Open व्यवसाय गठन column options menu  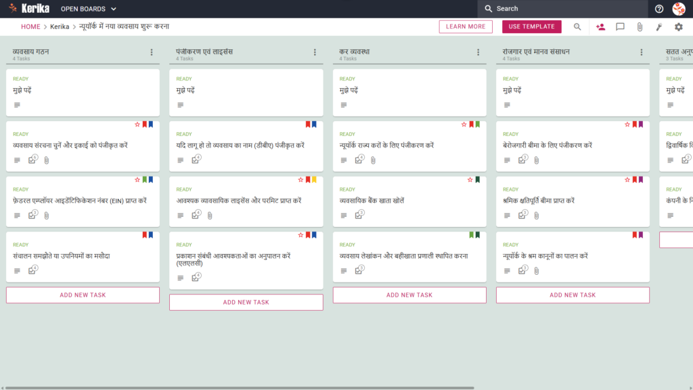(152, 52)
